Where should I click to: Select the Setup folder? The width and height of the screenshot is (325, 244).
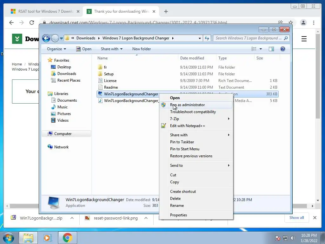click(x=109, y=74)
